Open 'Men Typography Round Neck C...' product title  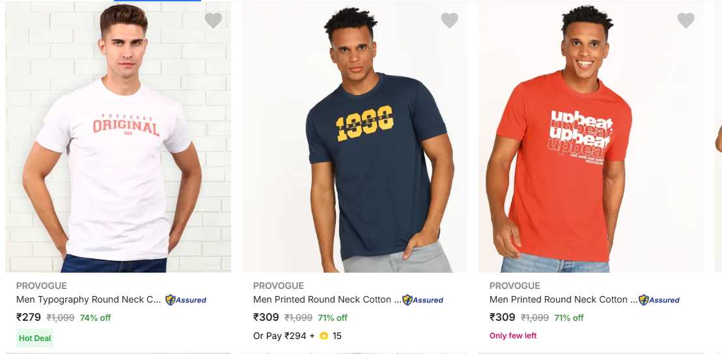(x=88, y=299)
